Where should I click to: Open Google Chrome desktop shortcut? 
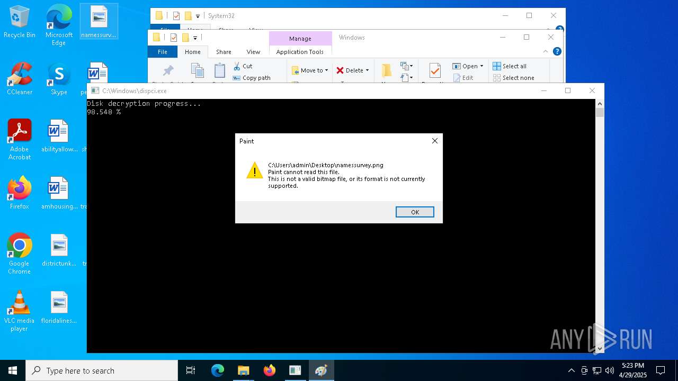[20, 254]
